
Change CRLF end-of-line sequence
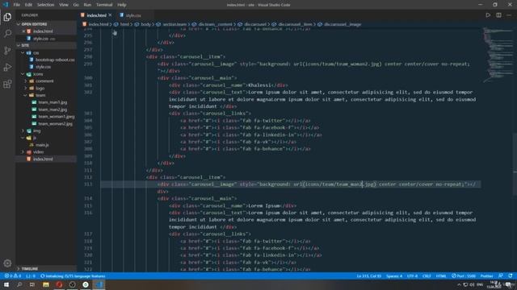427,275
